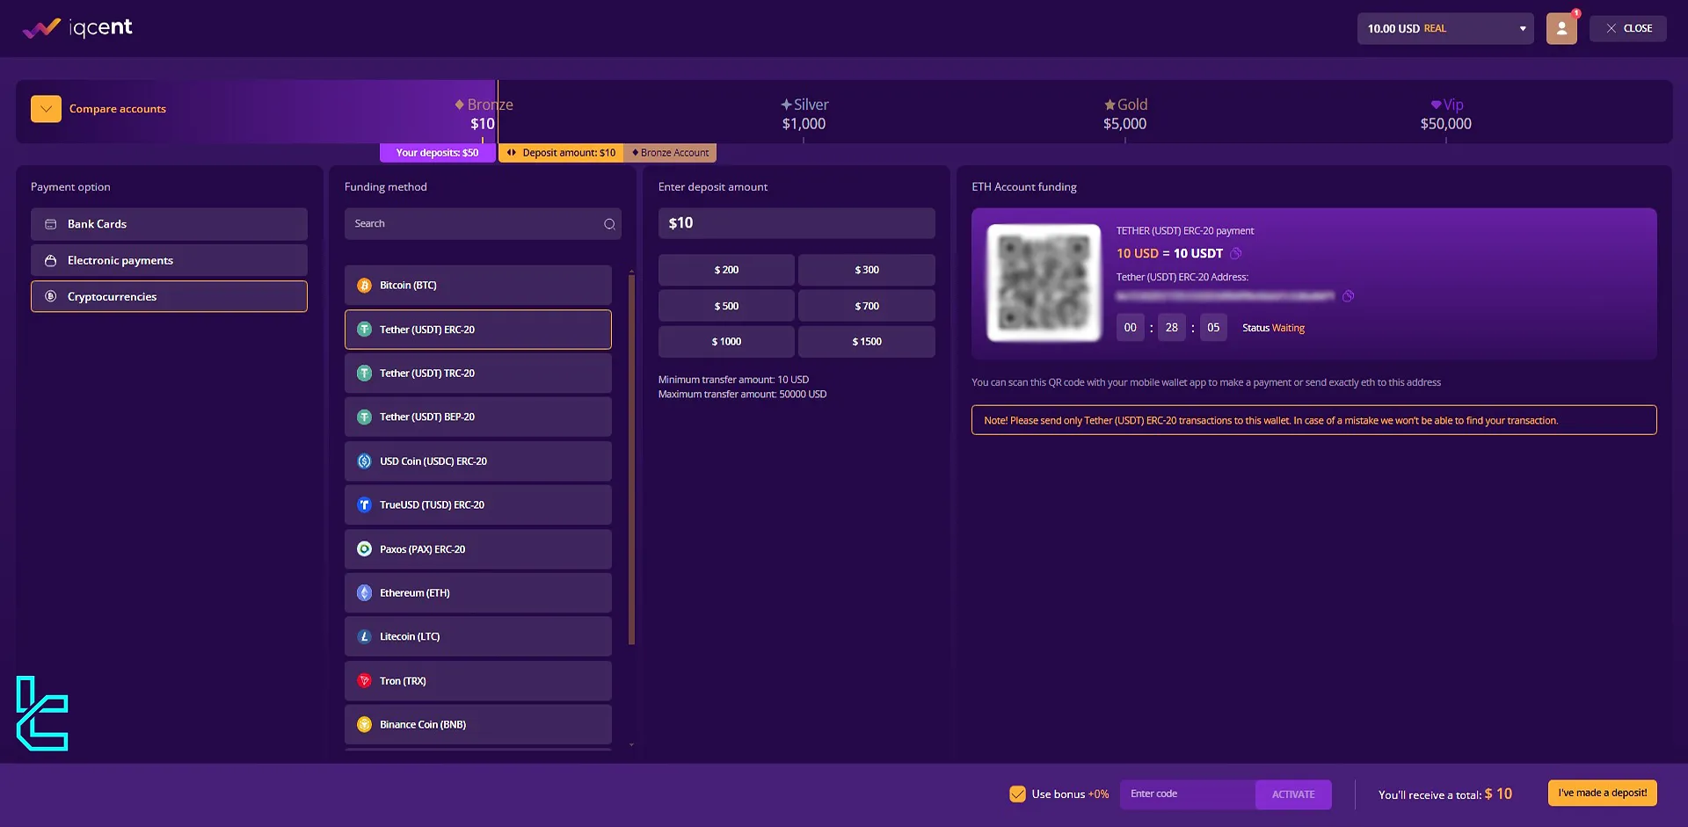Screen dimensions: 1688x827
Task: Click the Tether BEP-20 coin icon
Action: 364,417
